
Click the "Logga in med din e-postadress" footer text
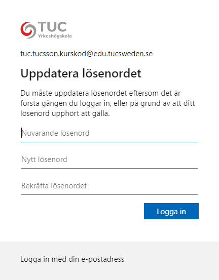click(x=72, y=259)
